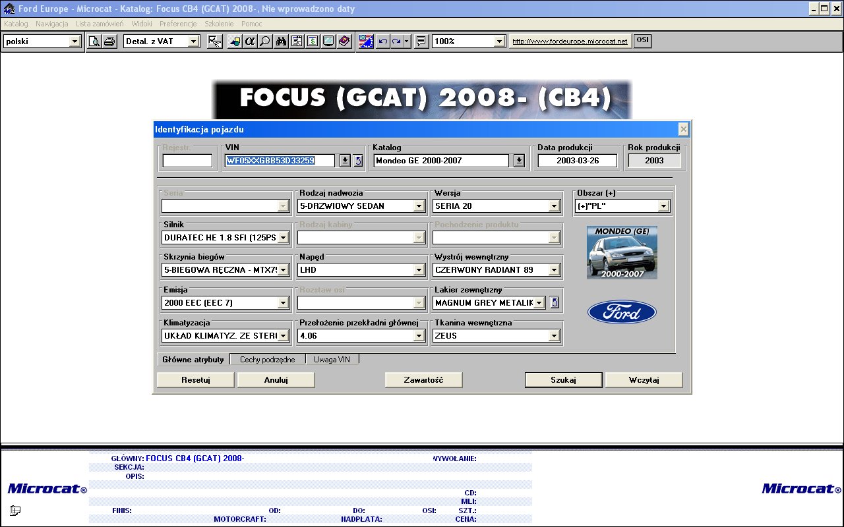This screenshot has width=844, height=527.
Task: Click the Data produkcji date field
Action: [x=578, y=161]
